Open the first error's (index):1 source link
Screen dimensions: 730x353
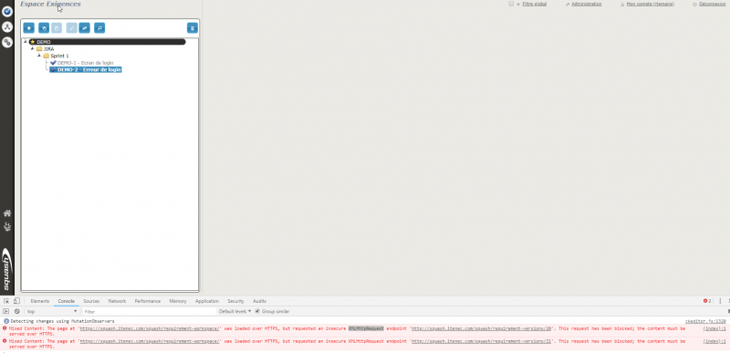pyautogui.click(x=714, y=328)
